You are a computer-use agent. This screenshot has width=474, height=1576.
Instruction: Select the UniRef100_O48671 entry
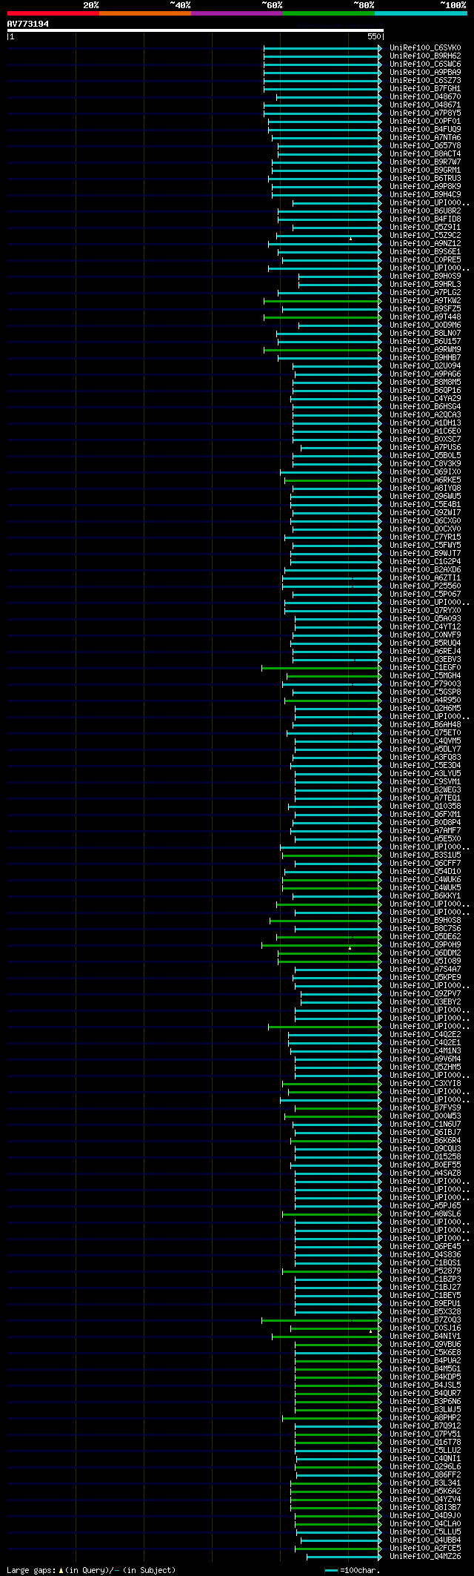[x=425, y=105]
